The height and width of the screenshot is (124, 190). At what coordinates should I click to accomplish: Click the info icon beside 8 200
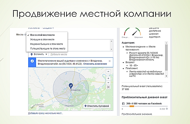(167, 109)
